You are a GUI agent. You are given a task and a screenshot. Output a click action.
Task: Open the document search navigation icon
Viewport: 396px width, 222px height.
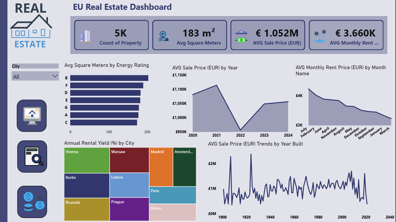(x=32, y=157)
